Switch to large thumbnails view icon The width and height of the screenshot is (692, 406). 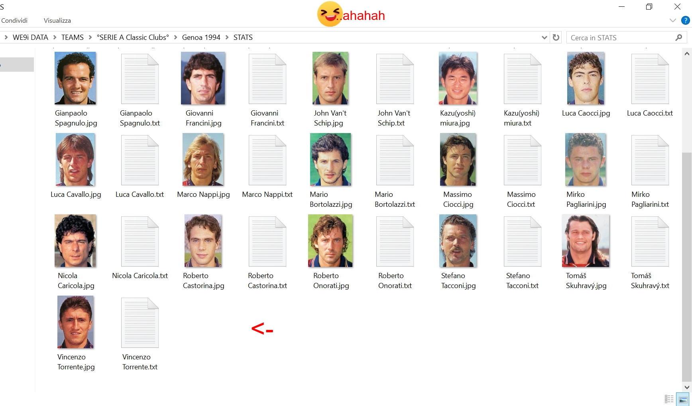[x=683, y=400]
